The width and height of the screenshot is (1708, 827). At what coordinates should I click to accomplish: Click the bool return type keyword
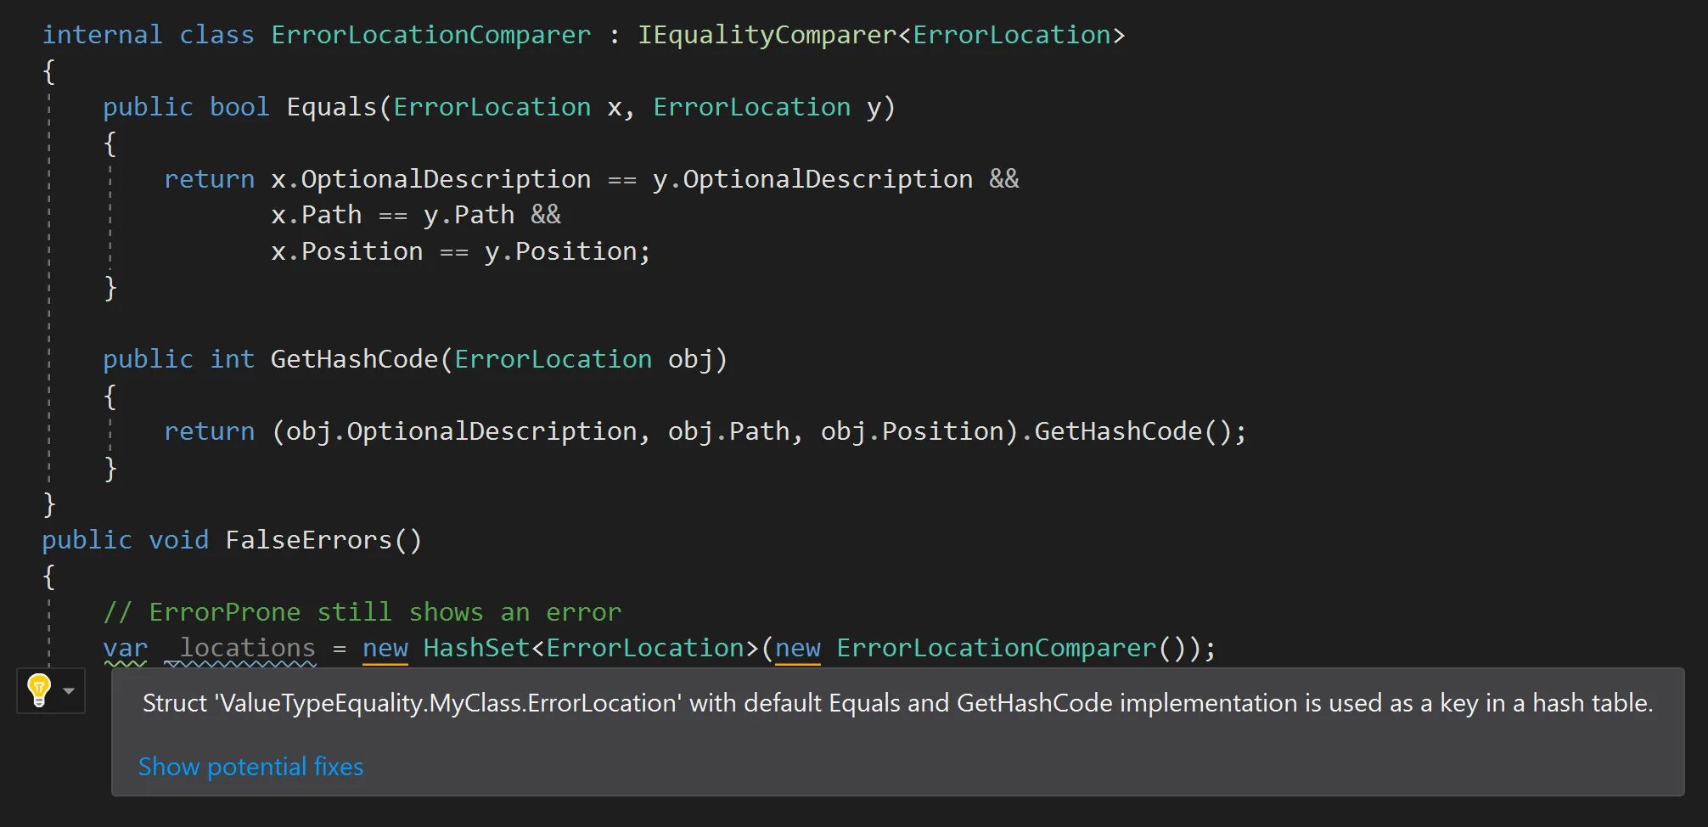[x=239, y=107]
